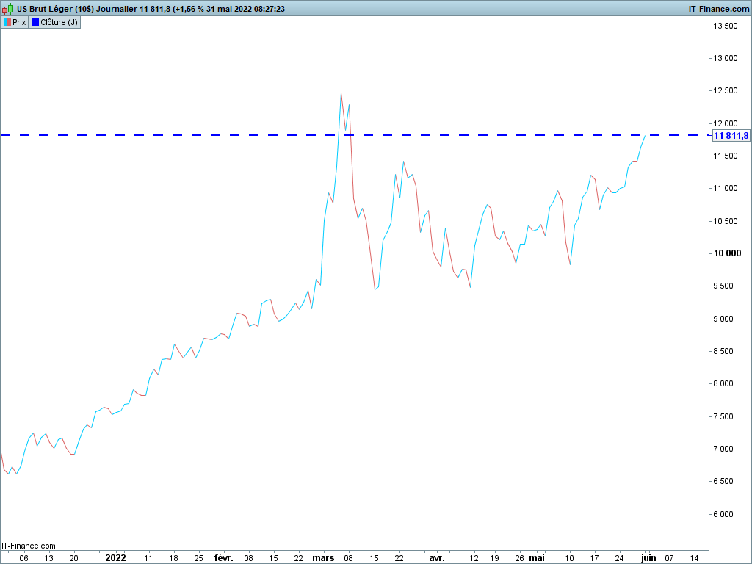Image resolution: width=752 pixels, height=564 pixels.
Task: Click the févr. label on time axis
Action: pyautogui.click(x=224, y=558)
